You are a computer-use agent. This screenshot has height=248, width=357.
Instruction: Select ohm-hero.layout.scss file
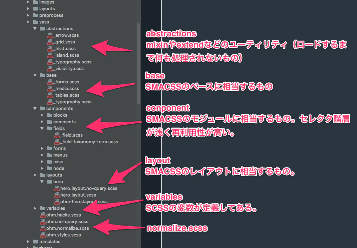[x=84, y=202]
